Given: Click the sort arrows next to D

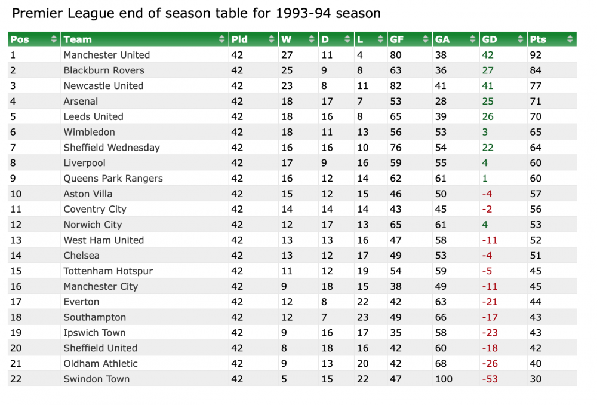Looking at the screenshot, I should [349, 39].
